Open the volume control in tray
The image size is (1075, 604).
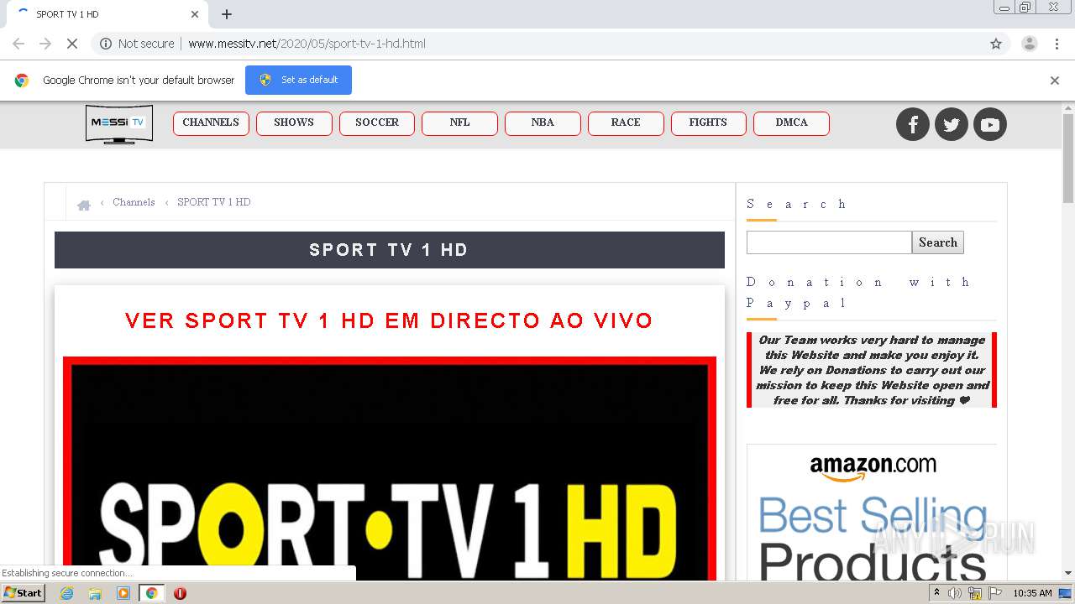tap(955, 593)
